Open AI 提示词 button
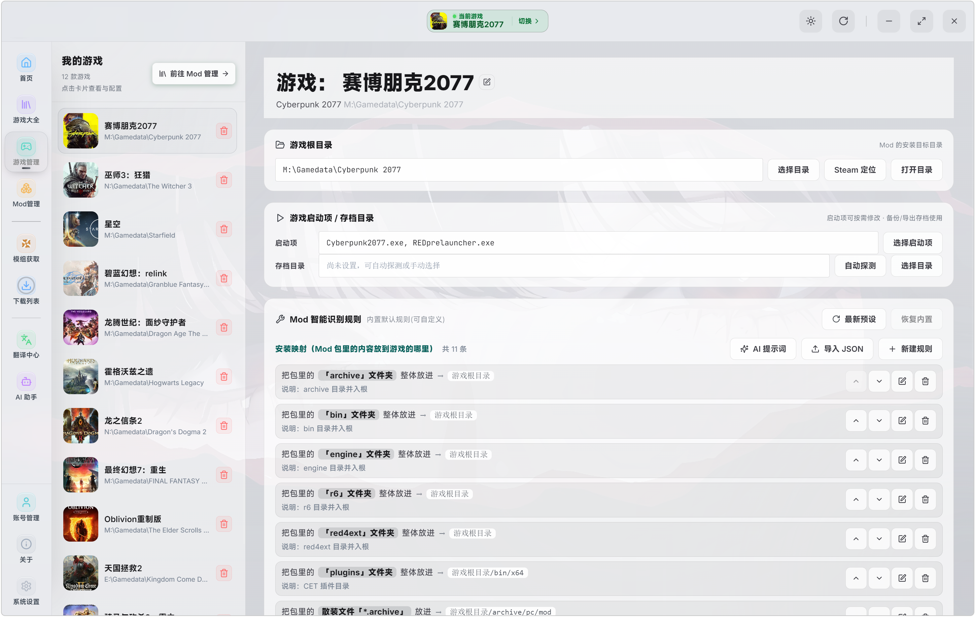Viewport: 975px width, 617px height. coord(763,349)
